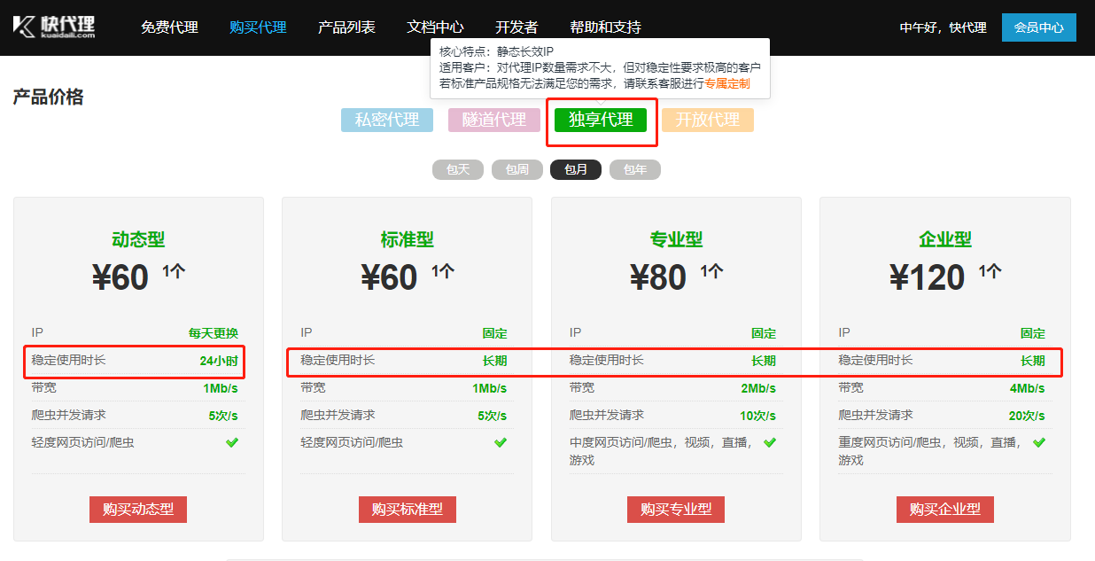Click the 购买标准型 button
Image resolution: width=1095 pixels, height=561 pixels.
(x=408, y=510)
